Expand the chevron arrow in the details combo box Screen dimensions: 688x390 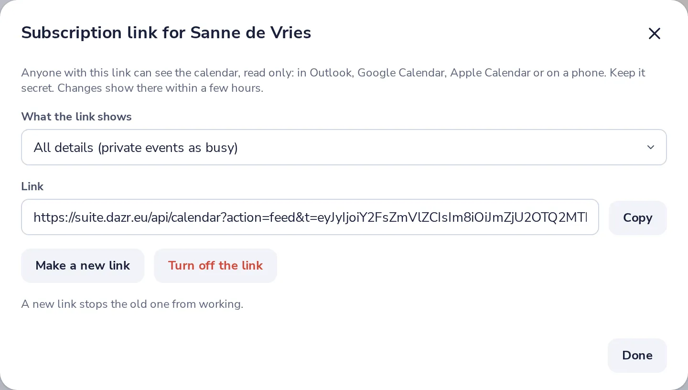click(650, 147)
